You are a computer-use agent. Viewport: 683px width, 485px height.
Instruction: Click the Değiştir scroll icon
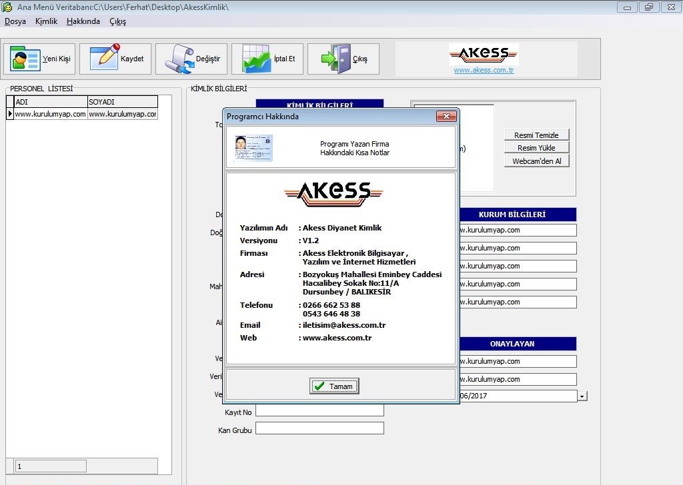[x=180, y=59]
